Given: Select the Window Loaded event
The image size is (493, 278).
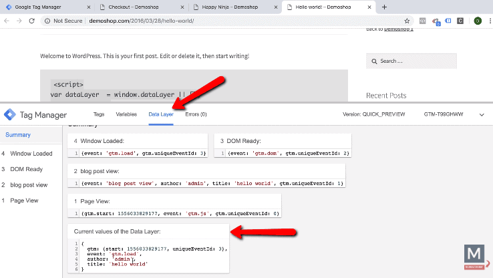Looking at the screenshot, I should click(31, 154).
